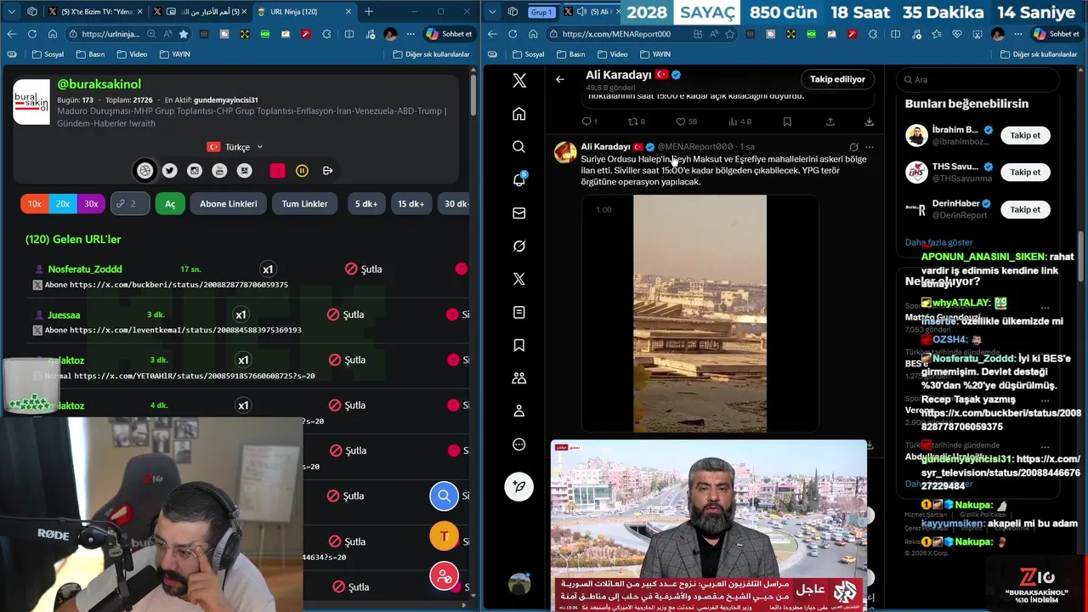Image resolution: width=1088 pixels, height=612 pixels.
Task: Select the 30x multiplier
Action: [x=91, y=204]
